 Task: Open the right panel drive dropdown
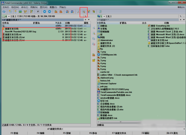[x=101, y=16]
